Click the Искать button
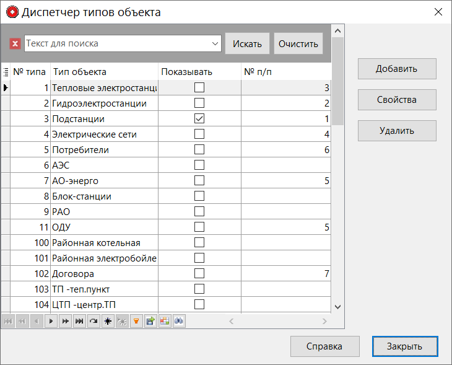 click(247, 43)
